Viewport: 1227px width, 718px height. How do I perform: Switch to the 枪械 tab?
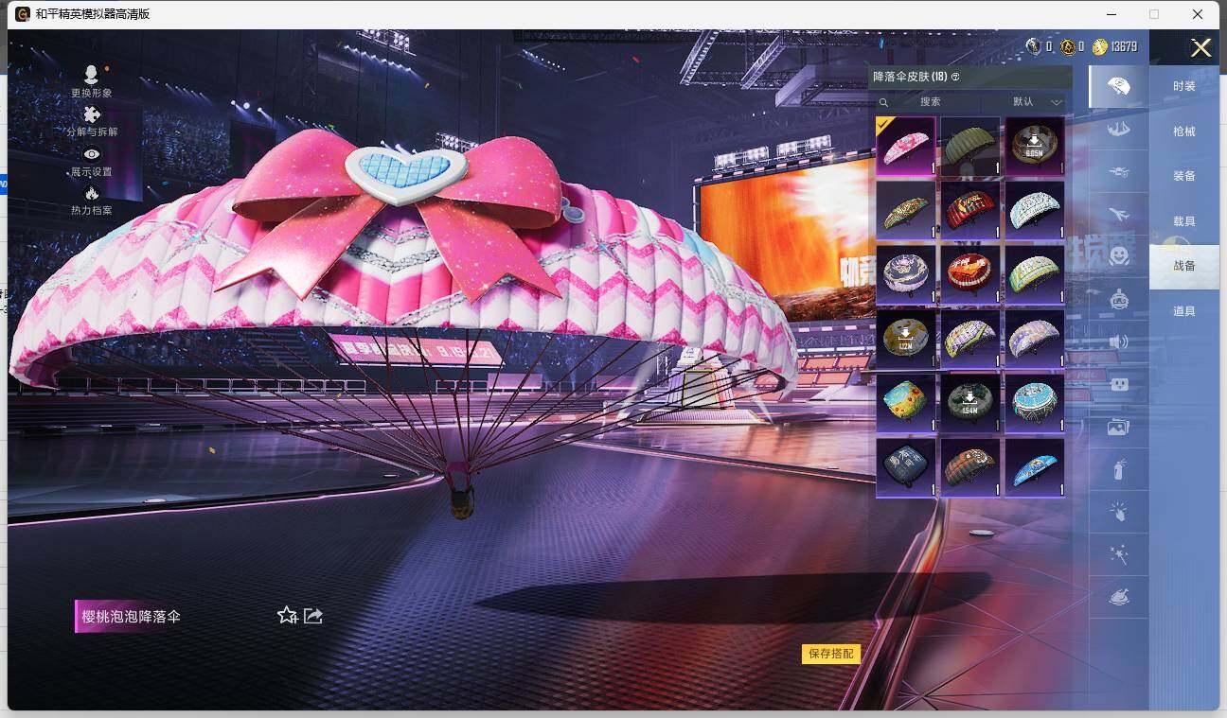(1184, 131)
